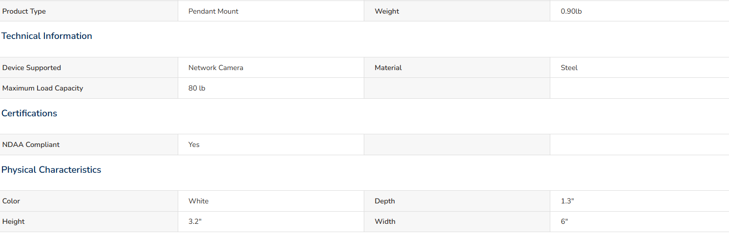Select the Pendant Mount value
This screenshot has height=236, width=729.
click(213, 11)
